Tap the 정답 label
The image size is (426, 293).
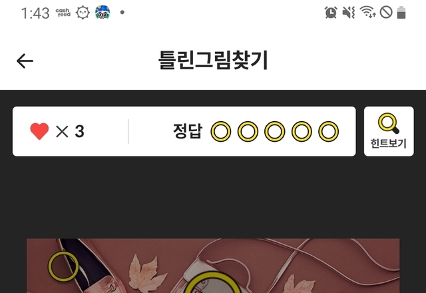tap(188, 131)
